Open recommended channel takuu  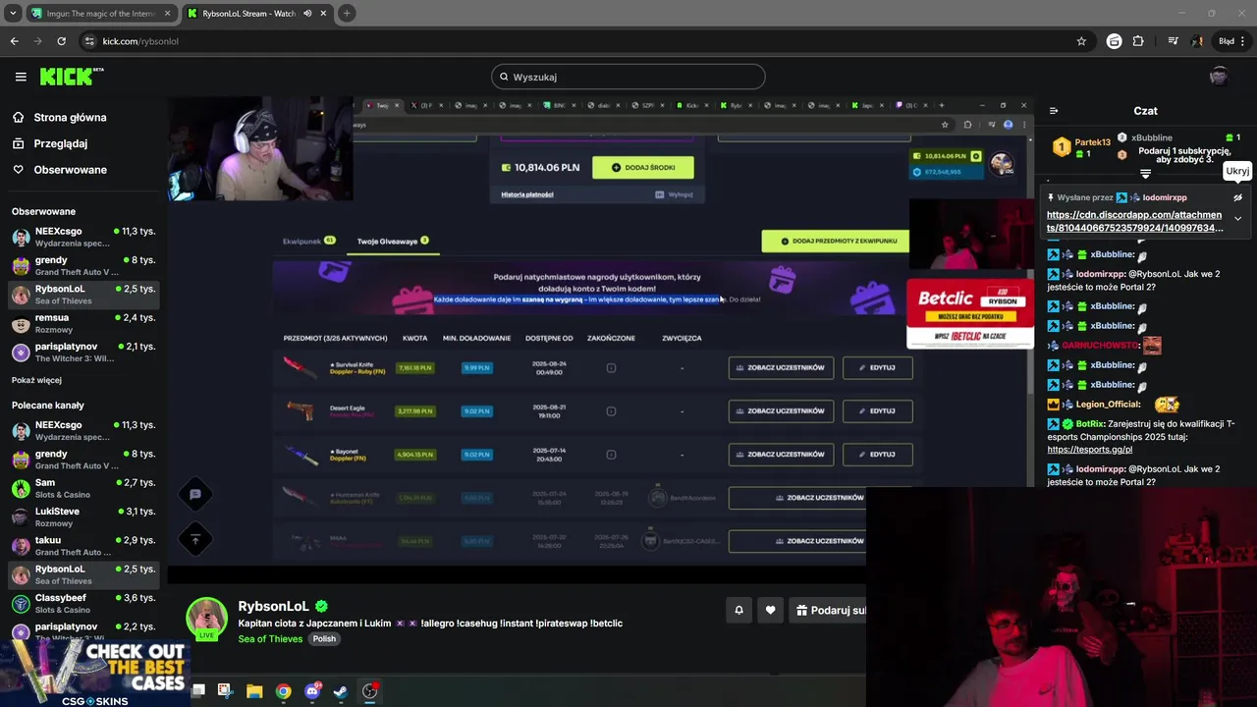coord(83,546)
